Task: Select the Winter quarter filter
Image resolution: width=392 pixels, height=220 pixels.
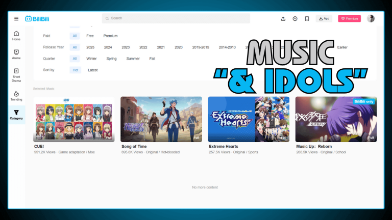Action: click(x=91, y=59)
